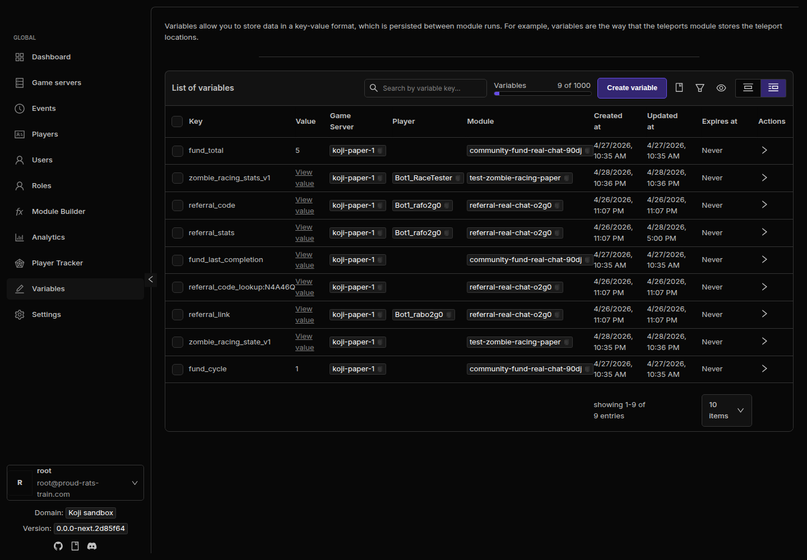Click the Koji sandbox domain badge
The image size is (807, 560).
pos(91,513)
